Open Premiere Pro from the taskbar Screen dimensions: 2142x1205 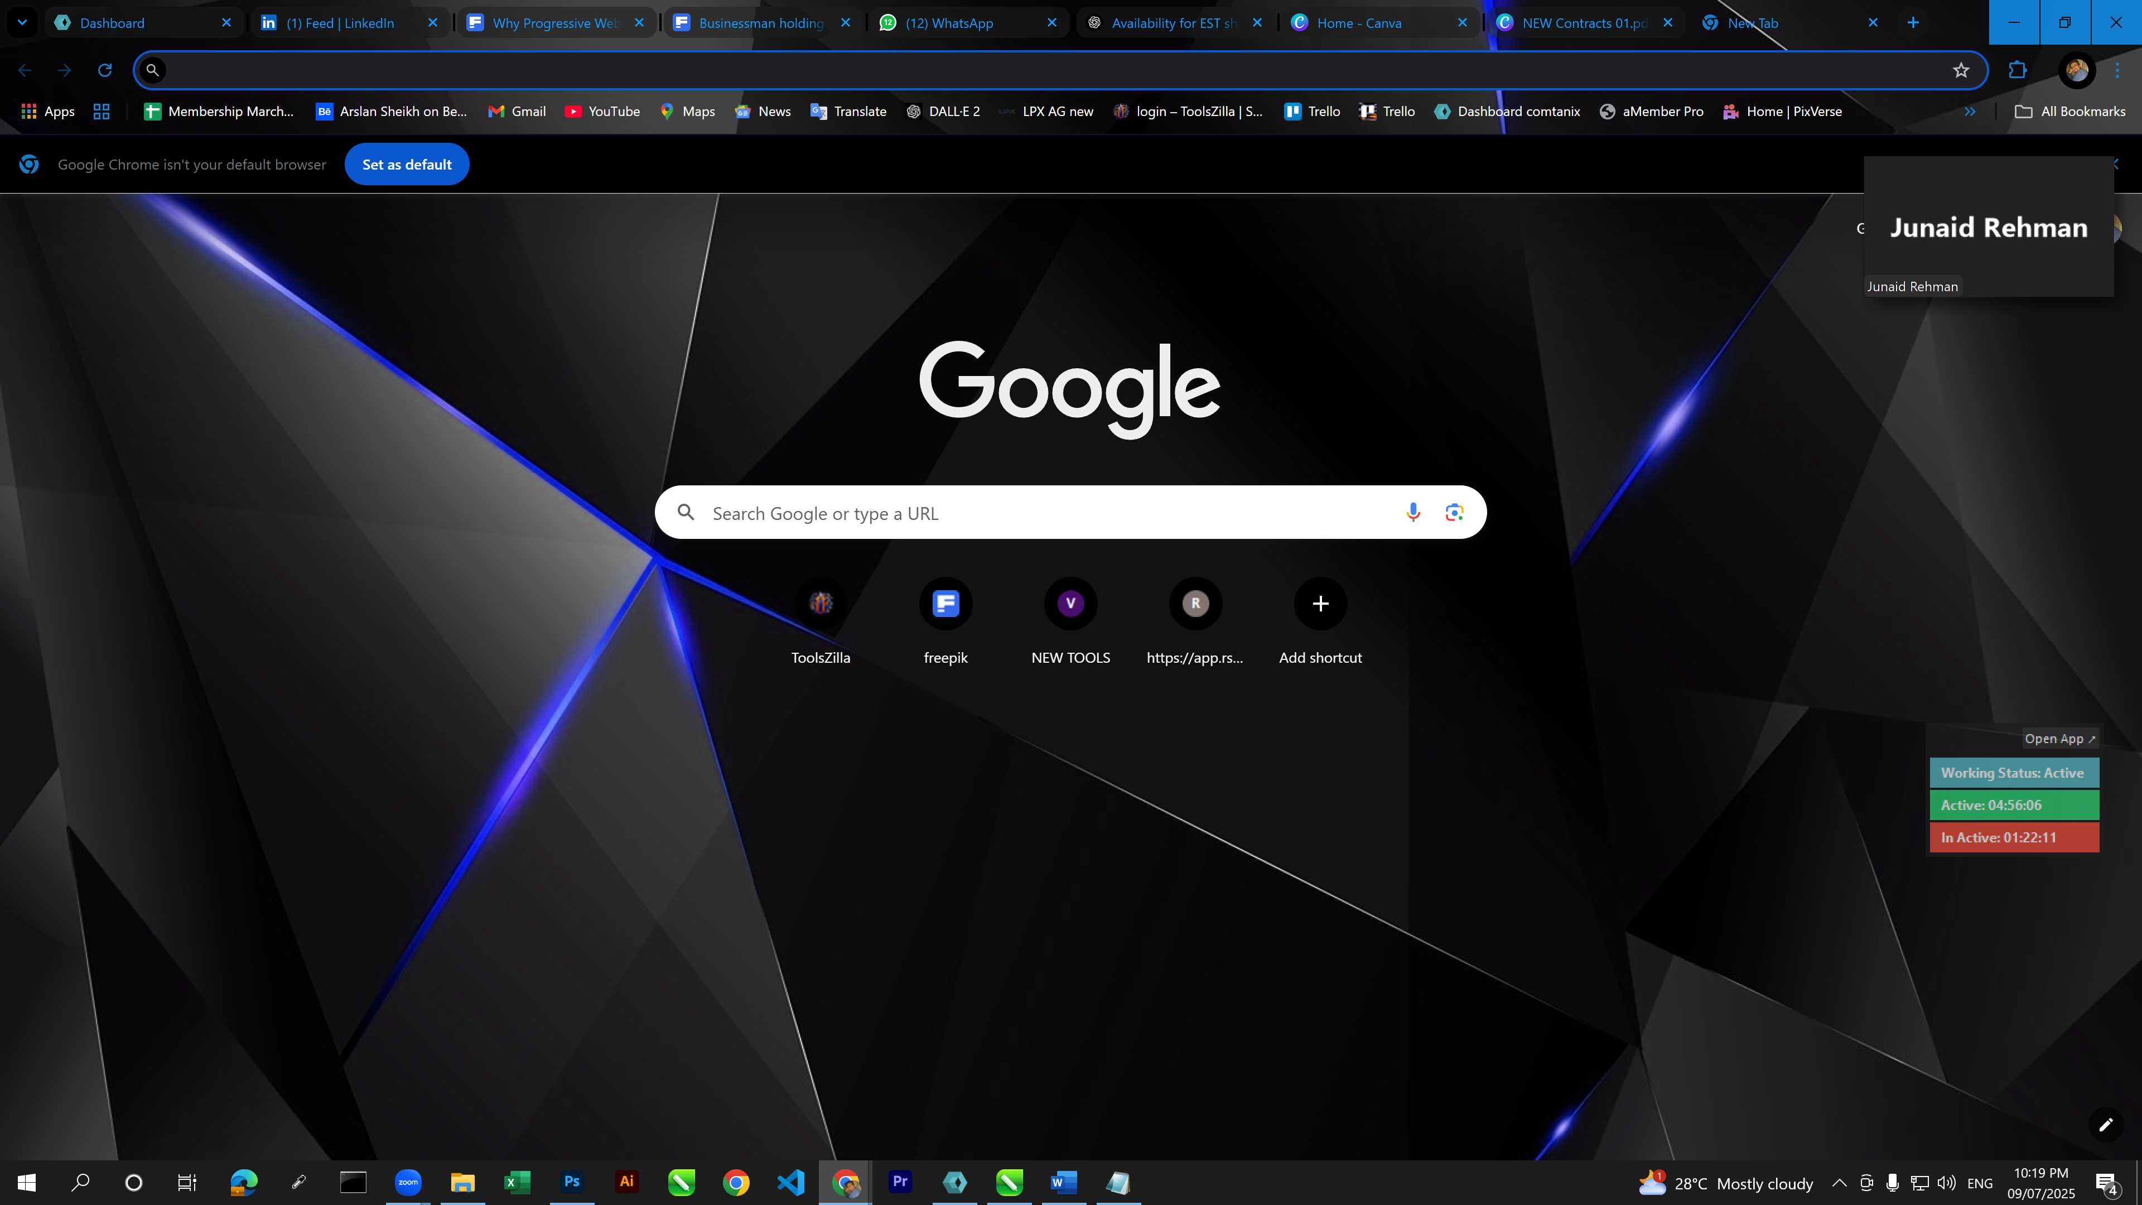pyautogui.click(x=900, y=1182)
